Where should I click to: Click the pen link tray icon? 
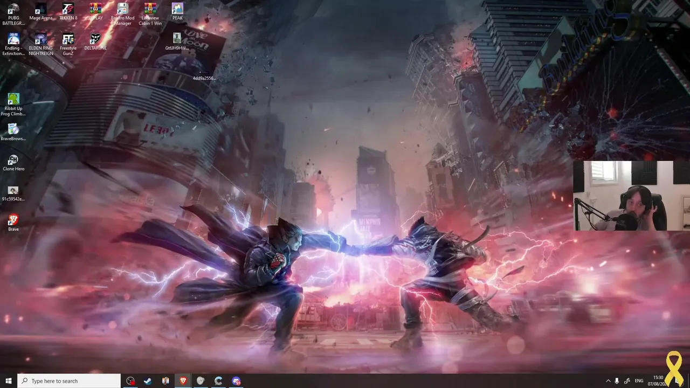pos(627,381)
